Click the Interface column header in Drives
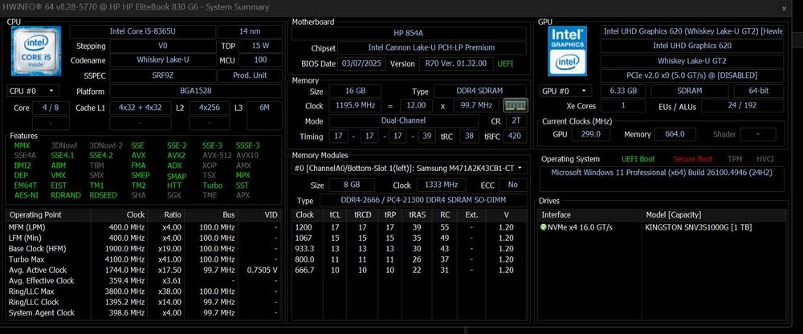 (589, 214)
